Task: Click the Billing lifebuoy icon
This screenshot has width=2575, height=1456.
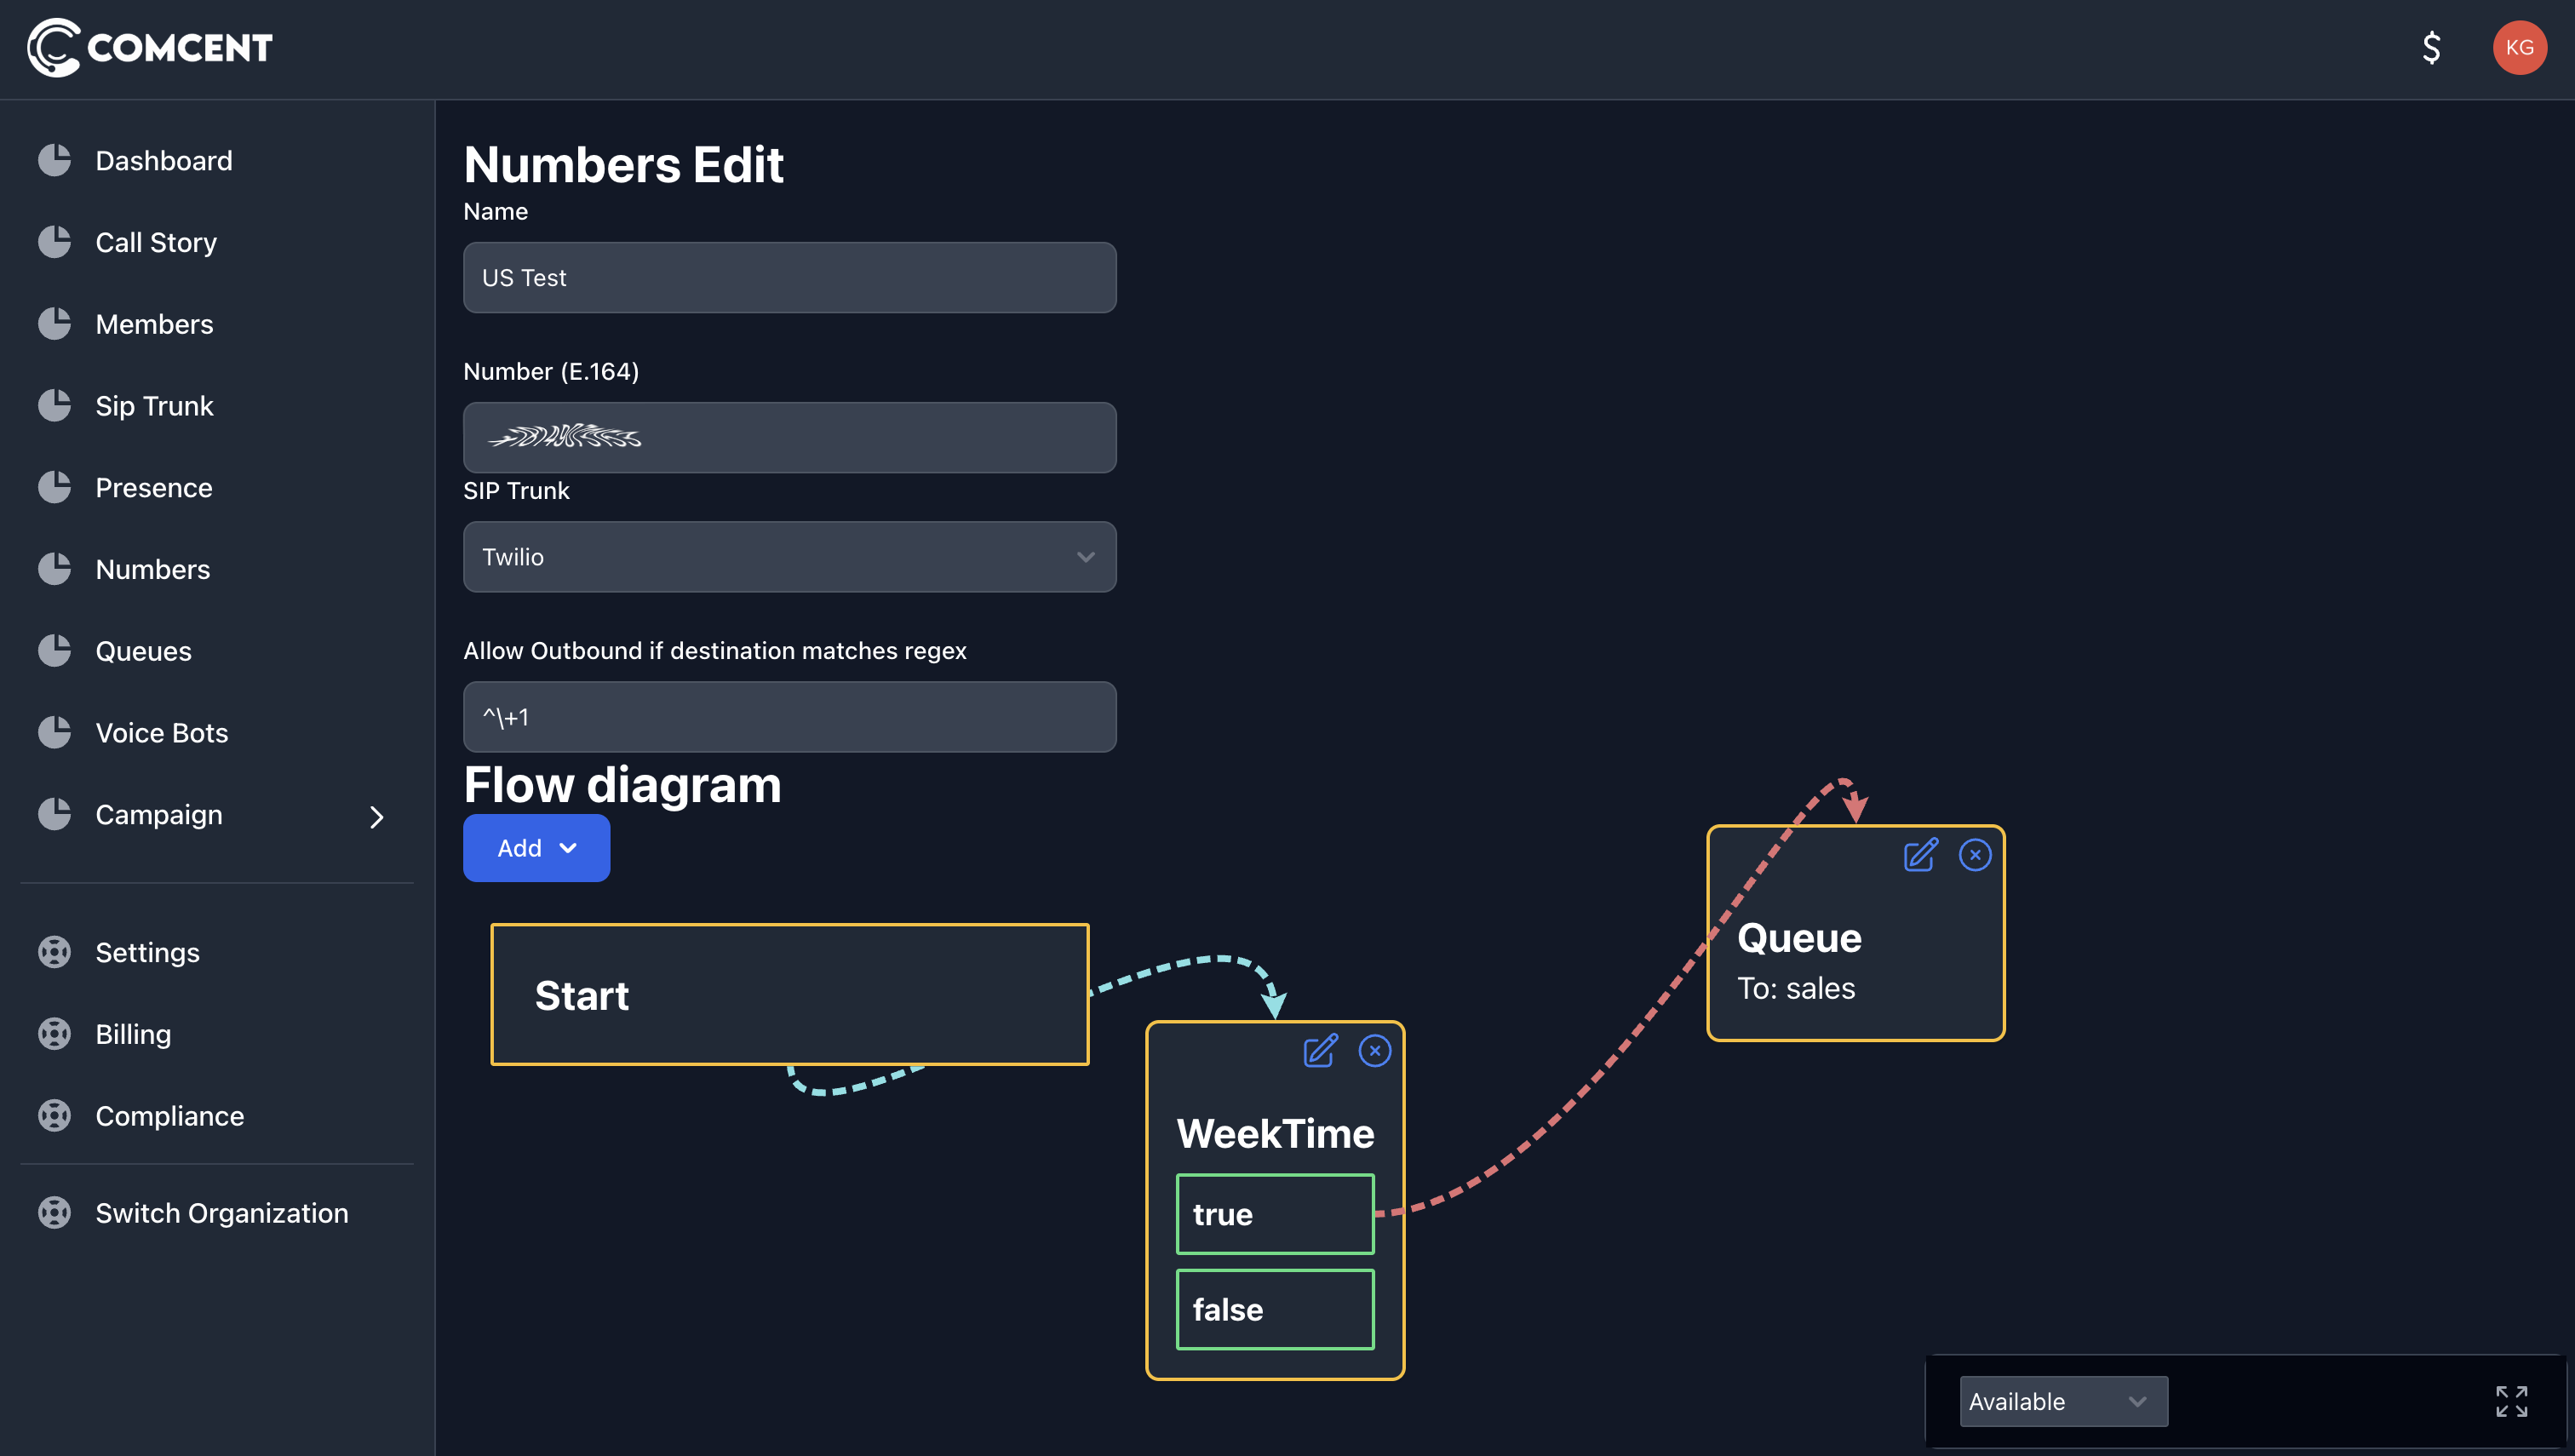Action: point(54,1033)
